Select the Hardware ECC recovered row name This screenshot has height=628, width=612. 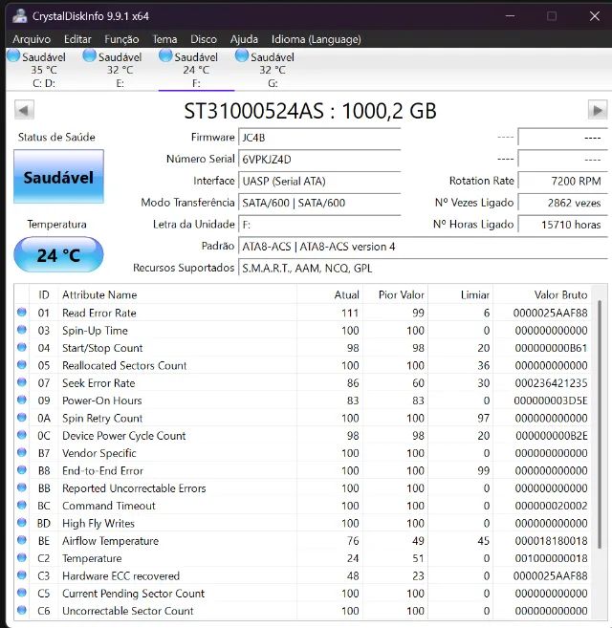pos(120,576)
